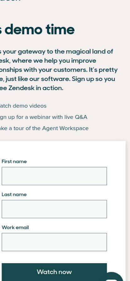Click the tour of the Agent Workspace item
Viewport: 130px width, 281px height.
click(44, 128)
